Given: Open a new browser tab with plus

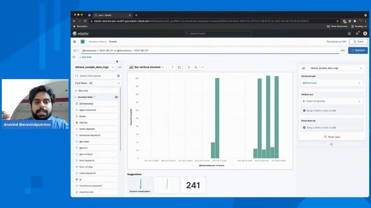Looking at the screenshot, I should tap(136, 15).
